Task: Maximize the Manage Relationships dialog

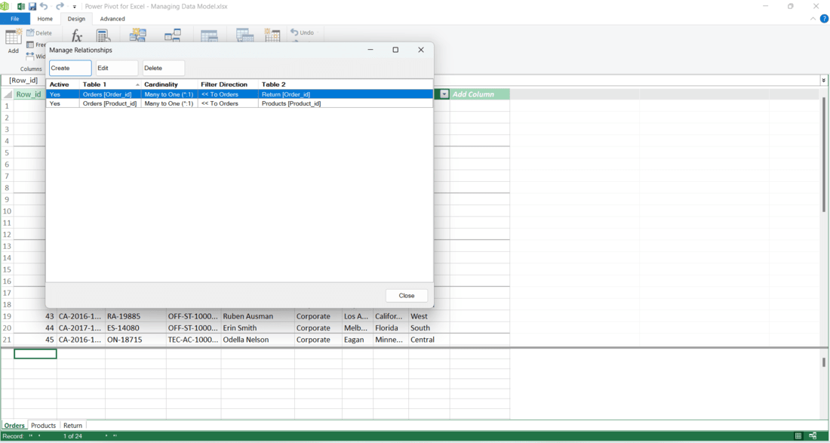Action: pyautogui.click(x=395, y=50)
